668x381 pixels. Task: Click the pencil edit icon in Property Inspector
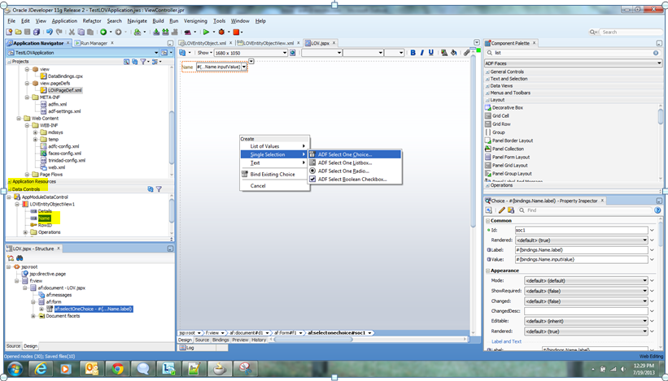pos(502,210)
